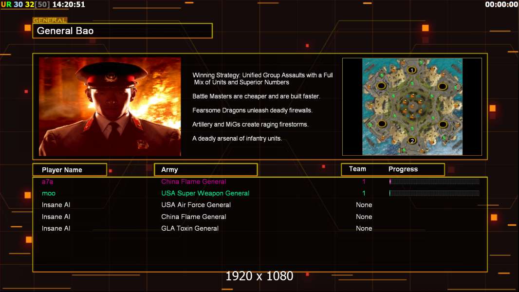Click team number 1 for moo
Viewport: 519px width, 292px height.
(364, 193)
